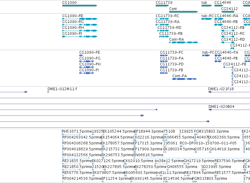Open EST label GH06555.3prime
The width and height of the screenshot is (250, 183).
(182, 167)
